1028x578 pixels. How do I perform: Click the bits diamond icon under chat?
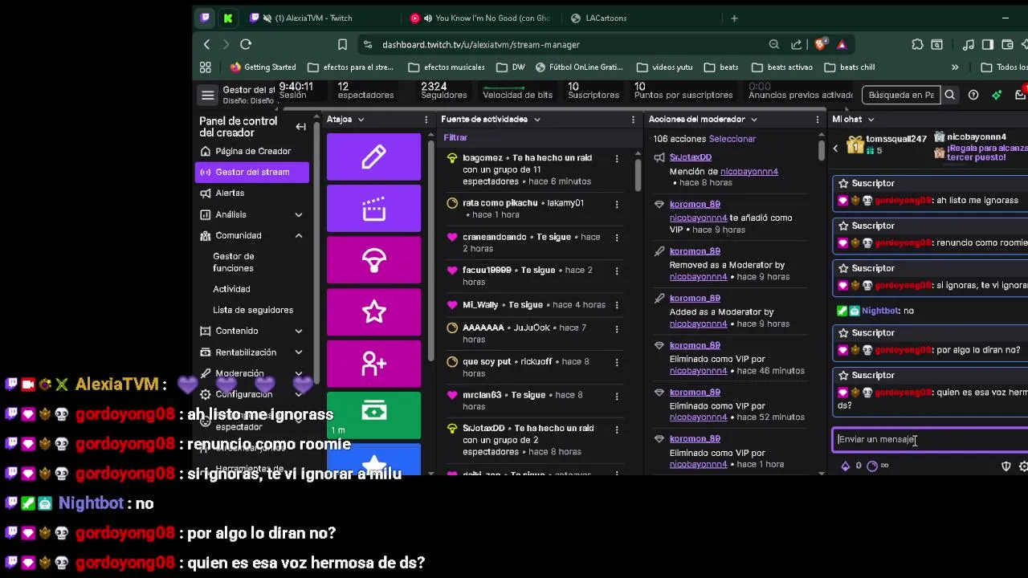pyautogui.click(x=845, y=466)
